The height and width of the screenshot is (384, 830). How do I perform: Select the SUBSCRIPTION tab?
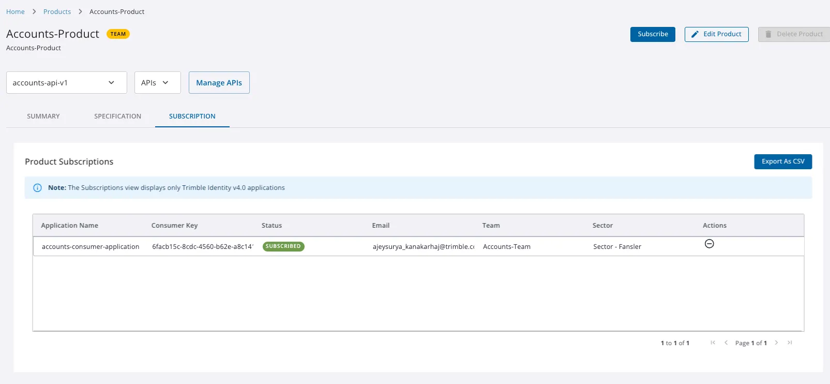[x=192, y=116]
